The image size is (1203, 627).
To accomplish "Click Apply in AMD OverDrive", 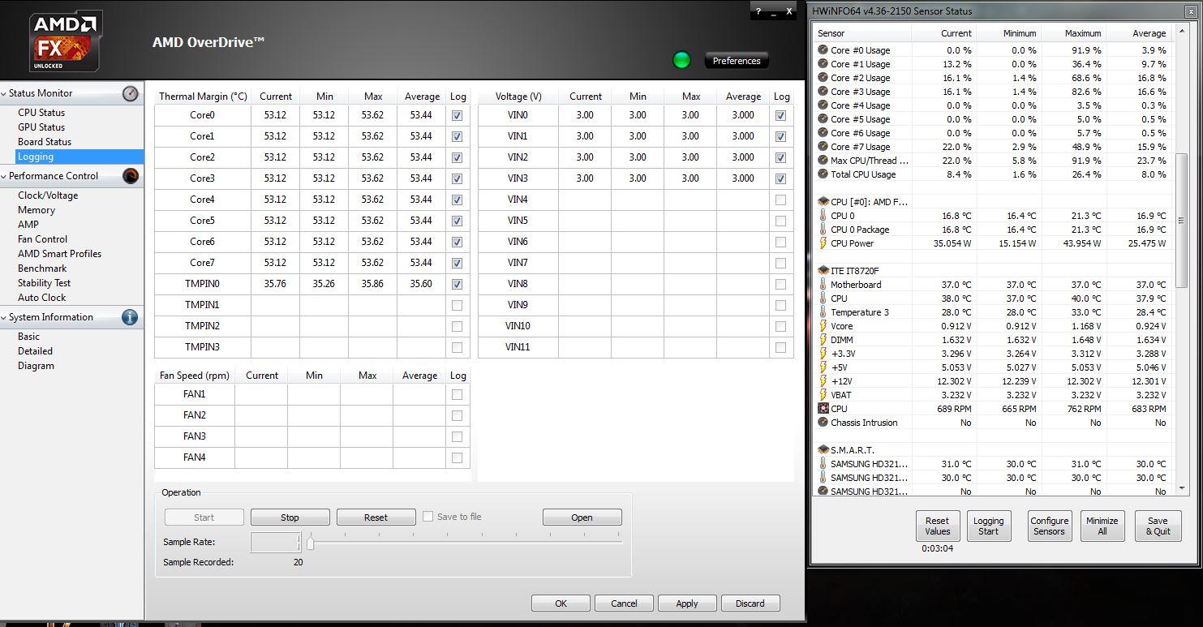I will [x=686, y=603].
